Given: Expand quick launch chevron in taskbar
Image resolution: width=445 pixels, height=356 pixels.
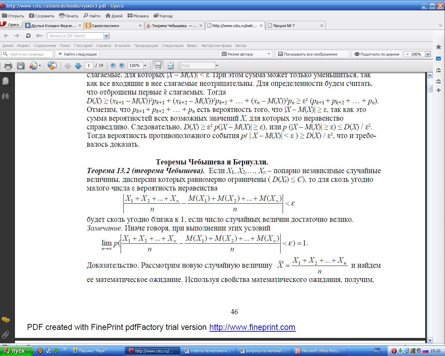Looking at the screenshot, I should click(x=64, y=349).
